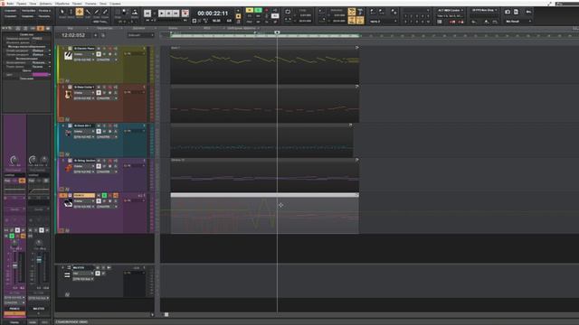579x325 pixels.
Task: Toggle the green solo button on fifth track
Action: 105,196
